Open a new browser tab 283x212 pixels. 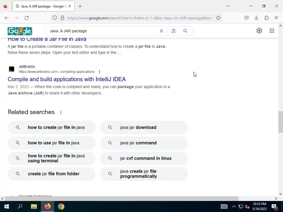click(x=80, y=6)
